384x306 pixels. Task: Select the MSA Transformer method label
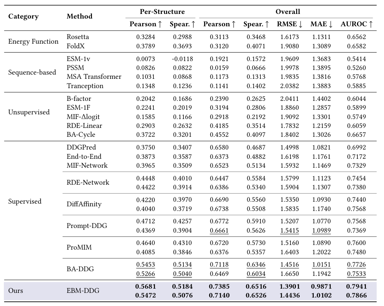[x=94, y=76]
